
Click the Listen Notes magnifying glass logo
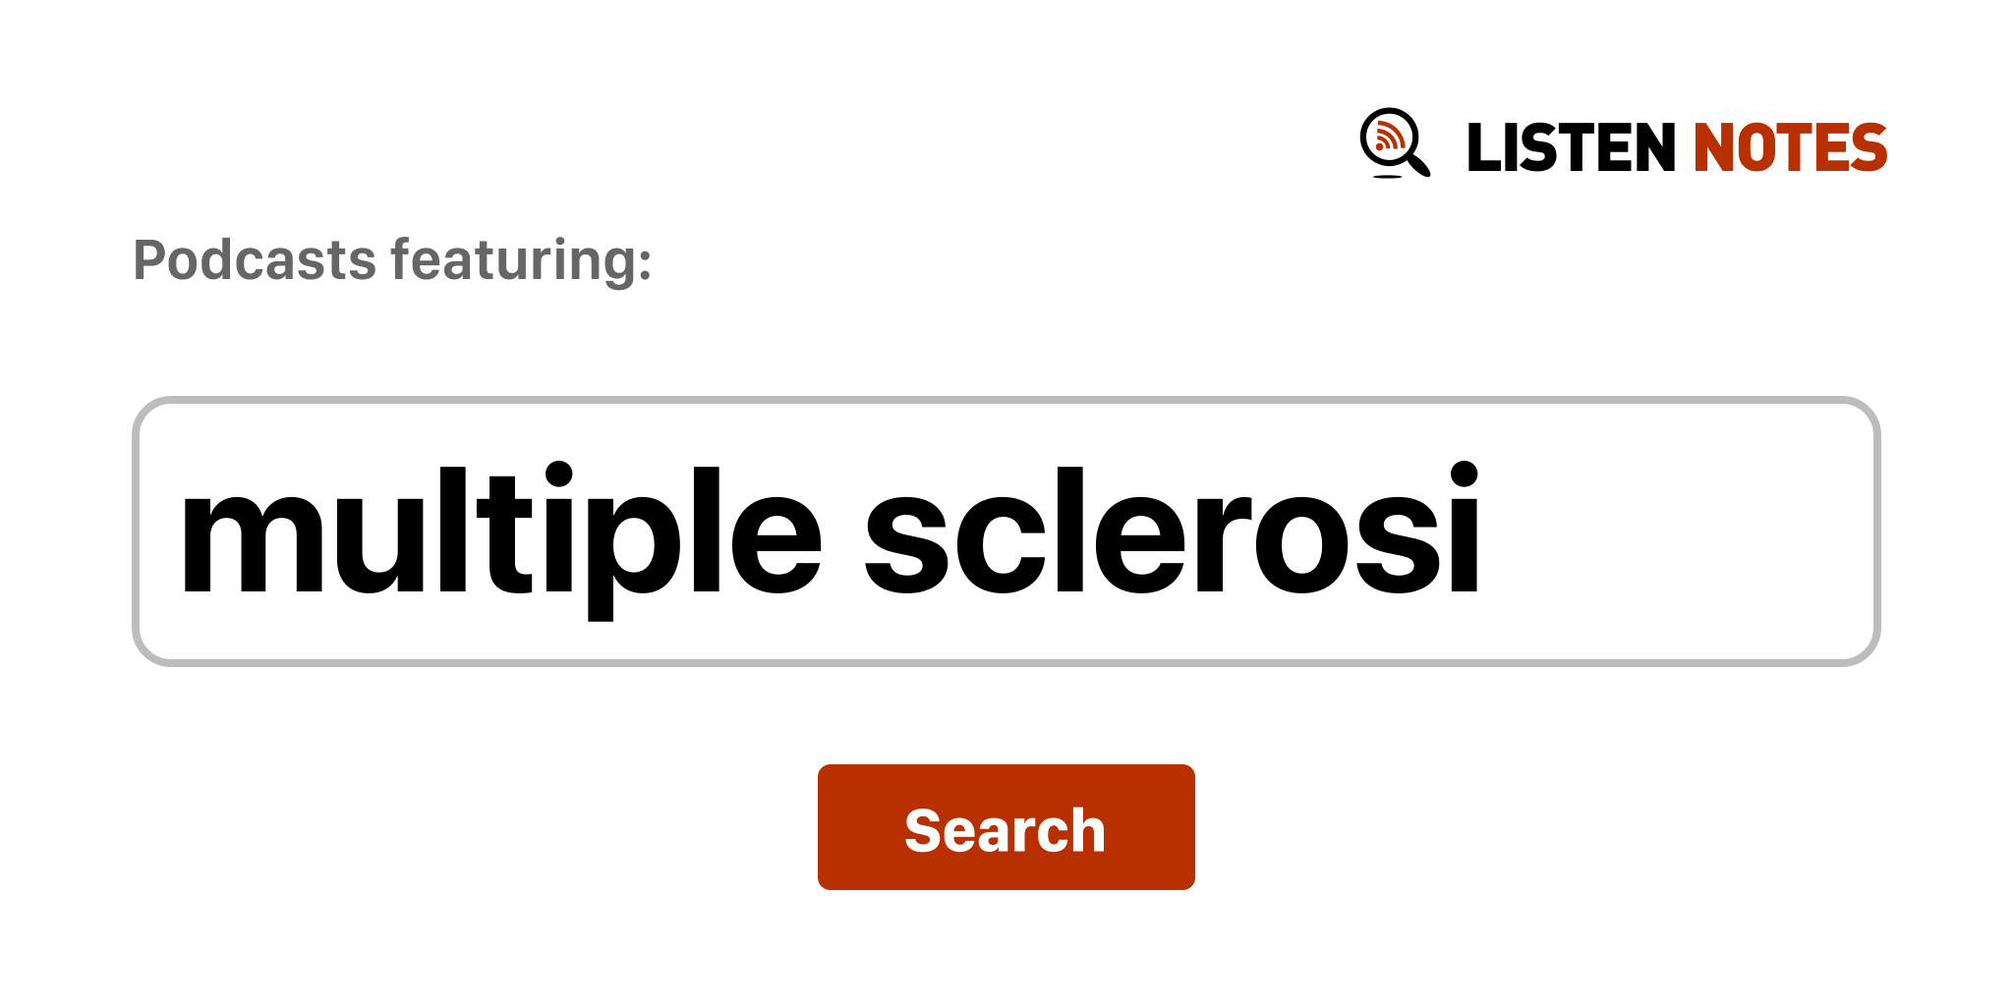pos(1394,142)
